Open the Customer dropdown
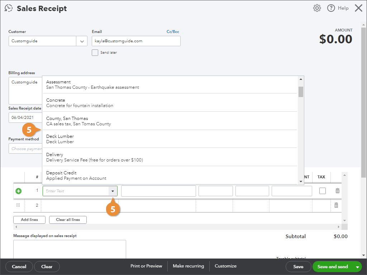367x275 pixels. coord(82,41)
